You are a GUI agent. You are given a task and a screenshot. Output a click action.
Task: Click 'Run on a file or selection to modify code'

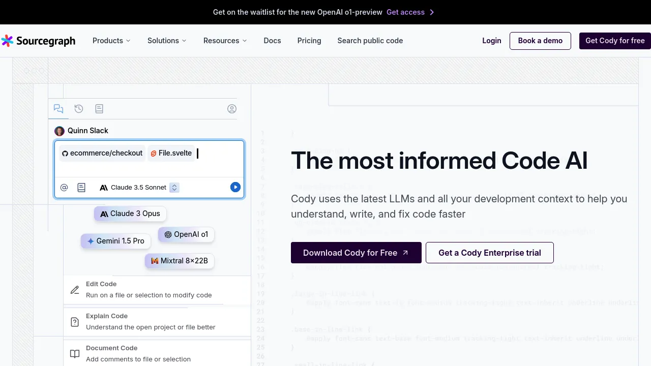[149, 295]
